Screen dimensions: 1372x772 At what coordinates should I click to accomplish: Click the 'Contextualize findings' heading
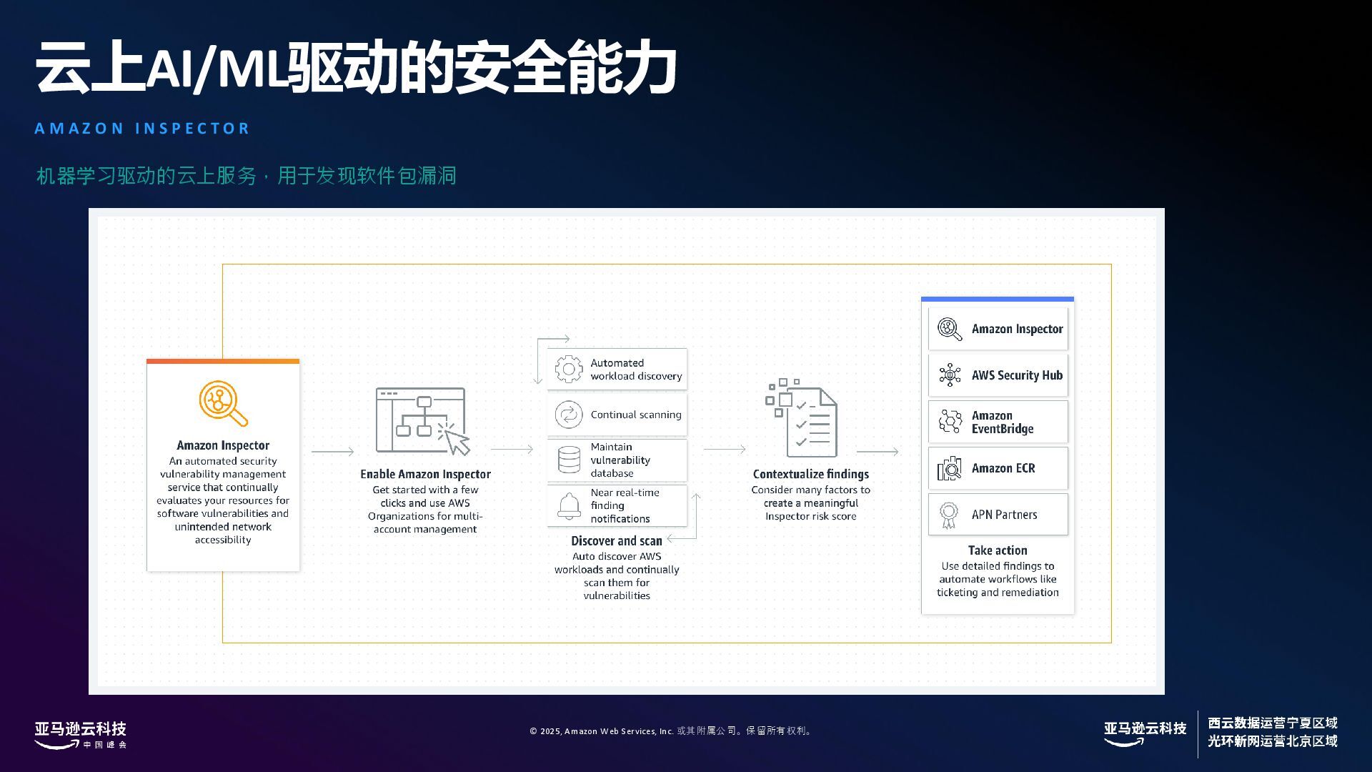pyautogui.click(x=811, y=474)
